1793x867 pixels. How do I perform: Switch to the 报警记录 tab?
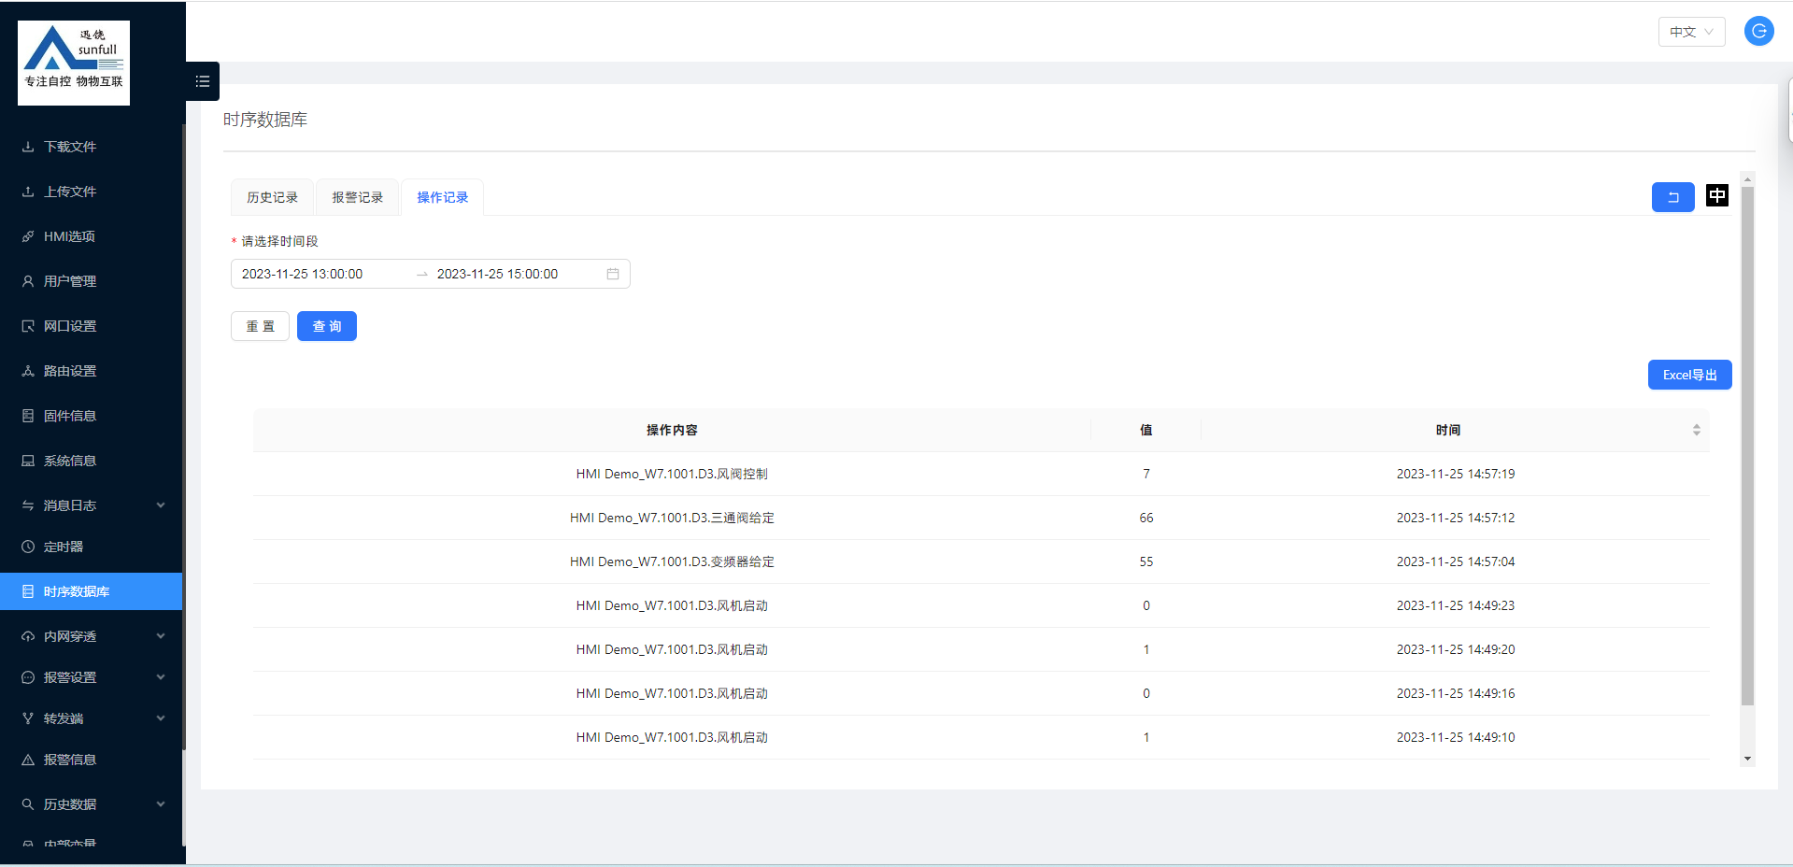(x=357, y=197)
